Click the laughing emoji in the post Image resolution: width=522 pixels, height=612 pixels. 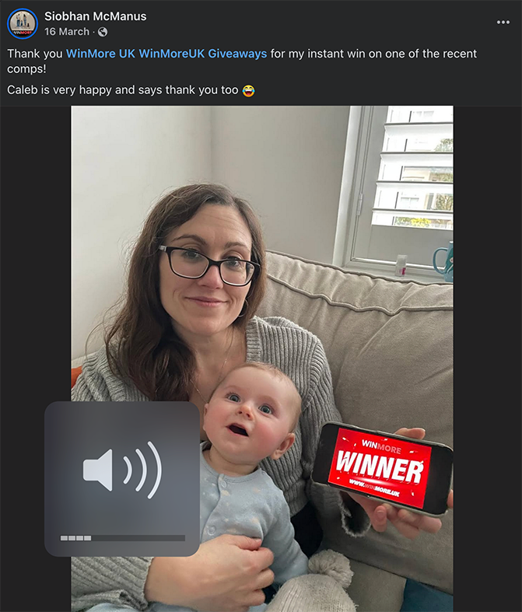[248, 90]
